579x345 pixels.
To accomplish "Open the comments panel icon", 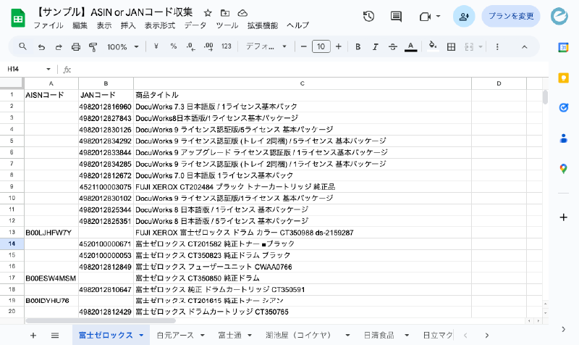I will pos(396,17).
